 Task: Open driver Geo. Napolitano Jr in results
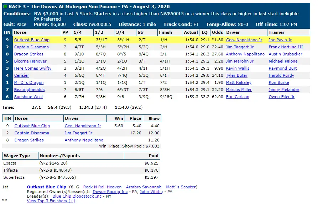pyautogui.click(x=244, y=40)
